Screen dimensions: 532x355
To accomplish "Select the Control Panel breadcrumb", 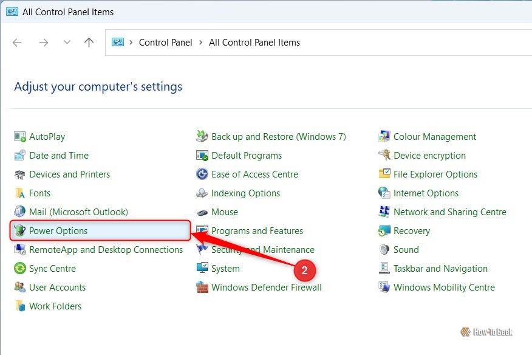I will click(166, 43).
